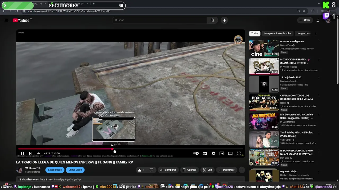Open options for CHARLA CON TODOS LOS BOXEADORES
Viewport: 339px width, 190px height.
[319, 96]
